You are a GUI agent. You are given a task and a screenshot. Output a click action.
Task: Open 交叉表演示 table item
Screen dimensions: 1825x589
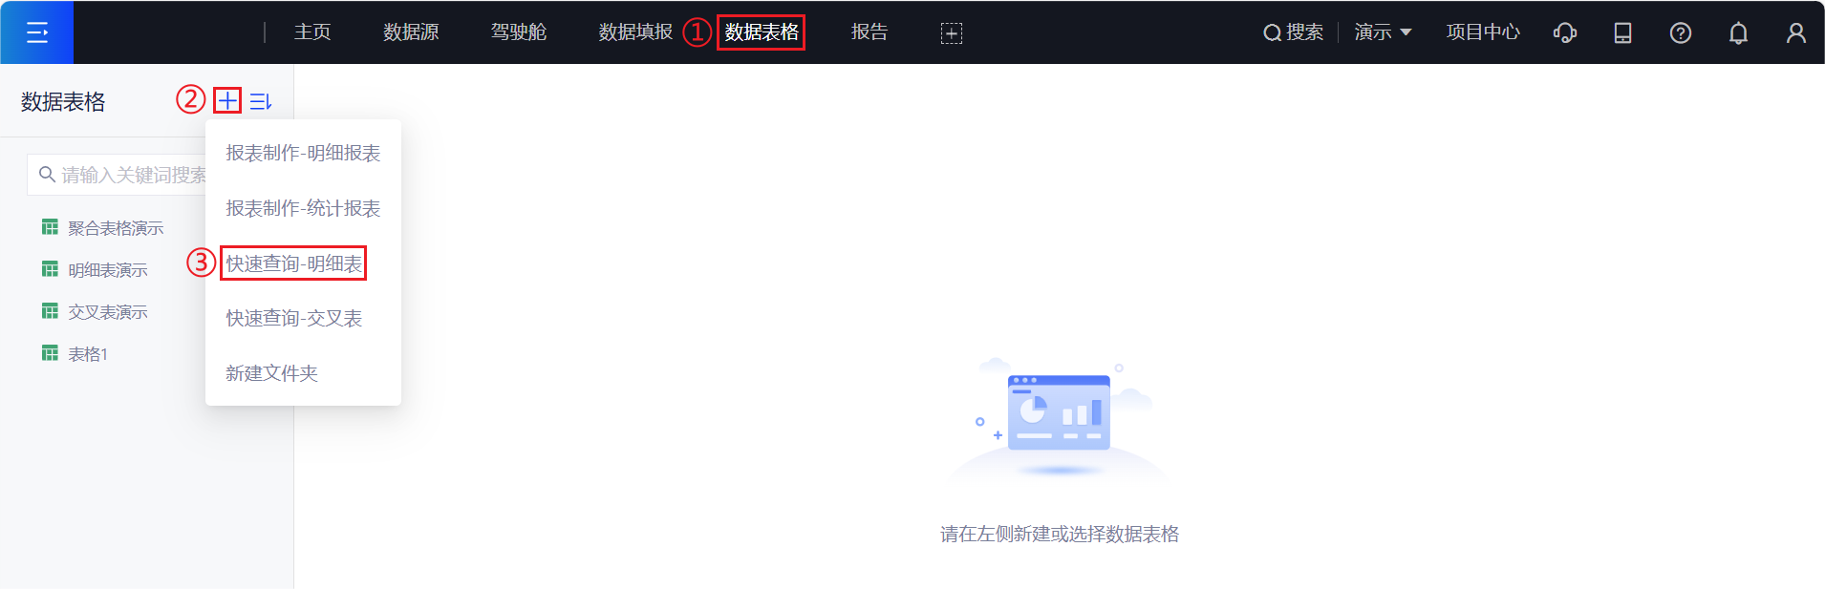(107, 312)
